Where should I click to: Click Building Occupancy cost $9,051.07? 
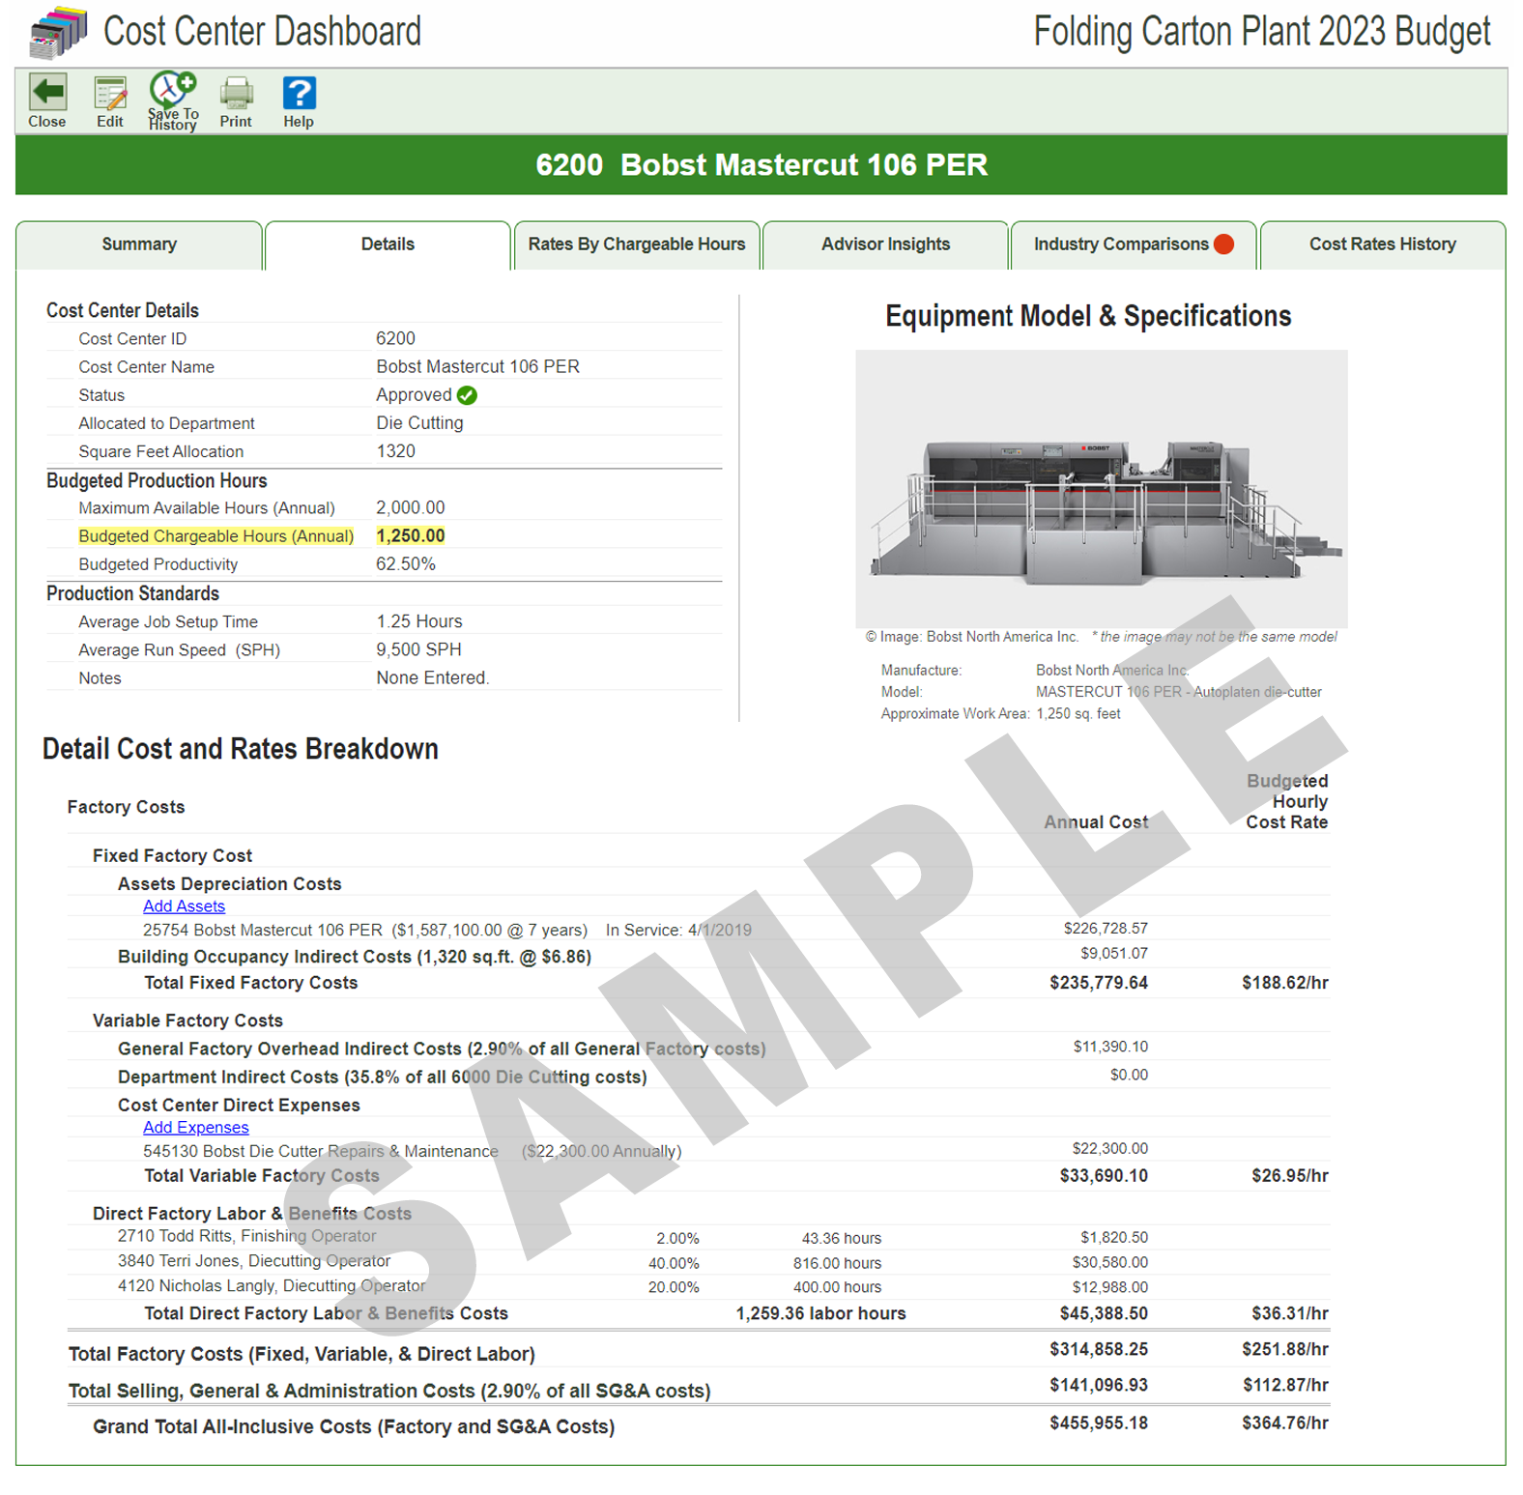[x=1113, y=954]
